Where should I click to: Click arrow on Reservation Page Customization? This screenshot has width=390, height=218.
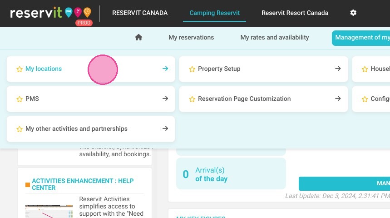pyautogui.click(x=338, y=99)
